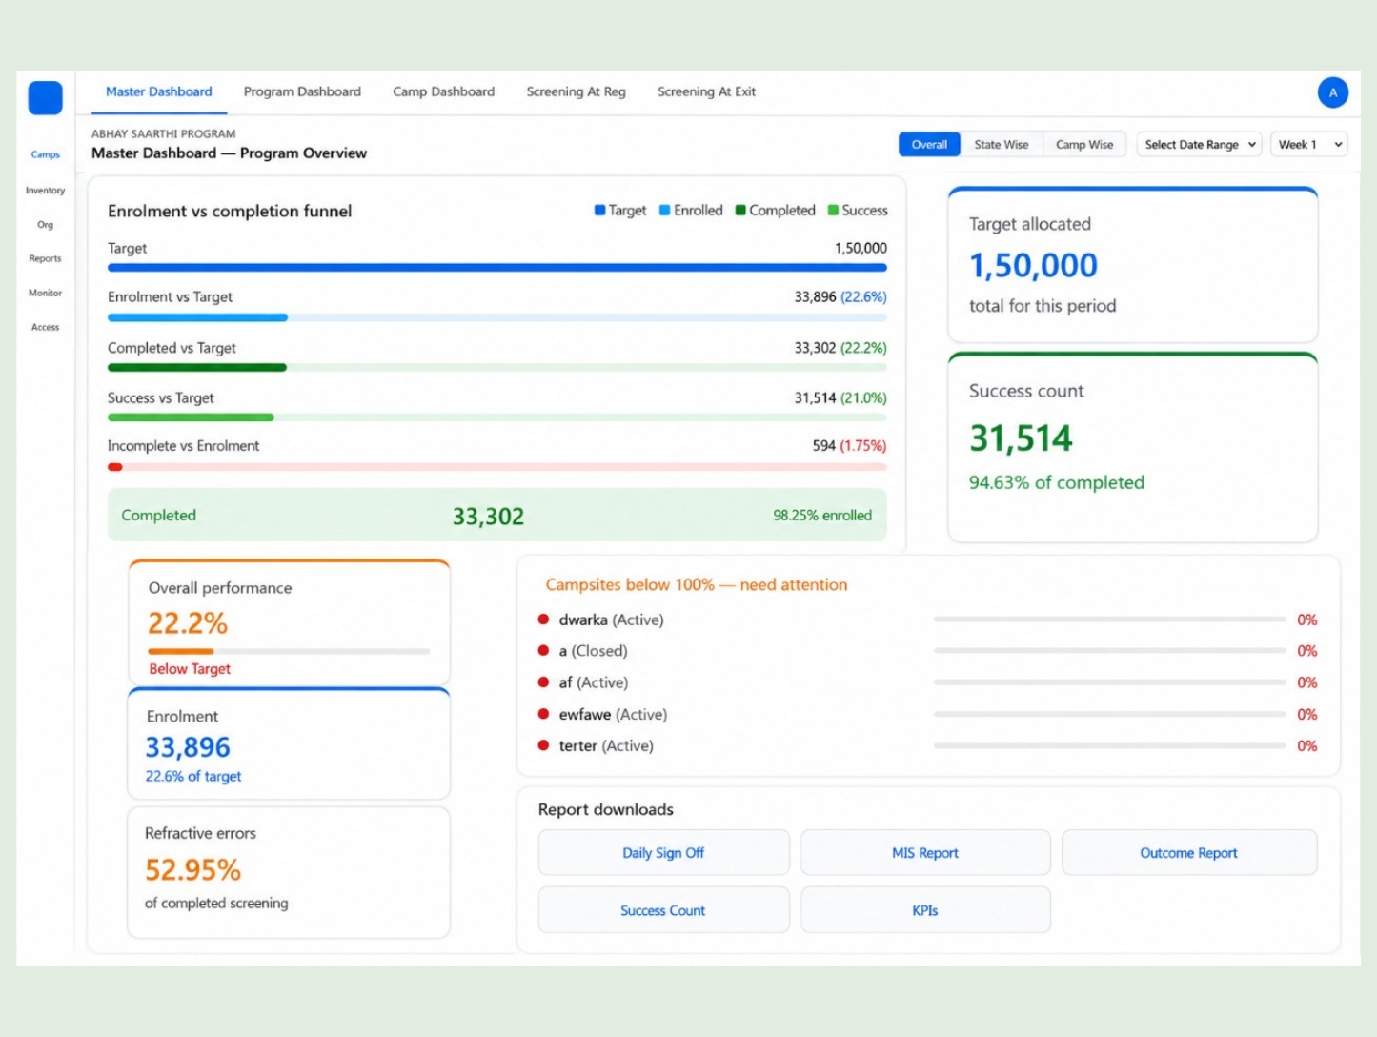Open Access in the sidebar
Viewport: 1377px width, 1037px height.
tap(45, 327)
